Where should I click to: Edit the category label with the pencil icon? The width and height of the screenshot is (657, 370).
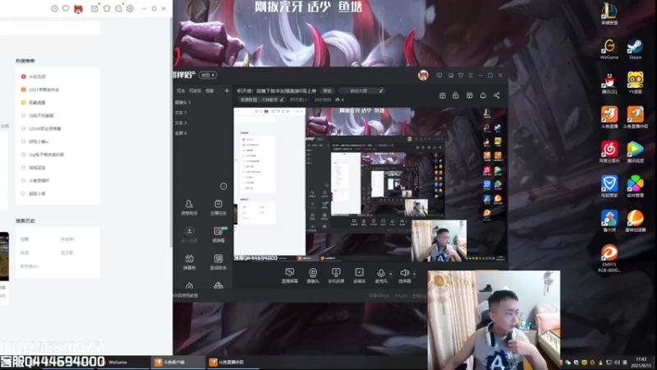(x=282, y=99)
